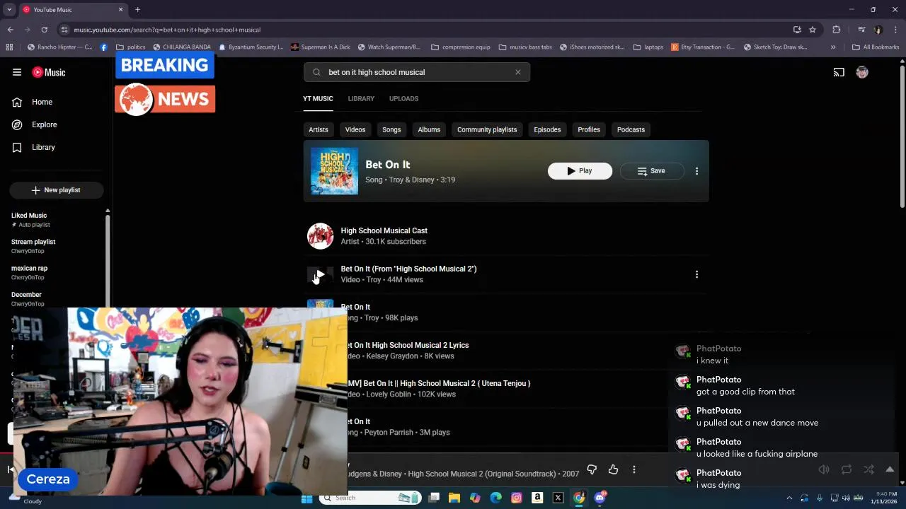This screenshot has width=906, height=509.
Task: Expand the player page with up arrow
Action: (x=890, y=469)
